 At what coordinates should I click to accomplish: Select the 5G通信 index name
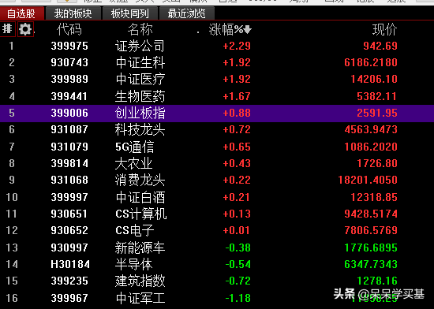(x=134, y=147)
